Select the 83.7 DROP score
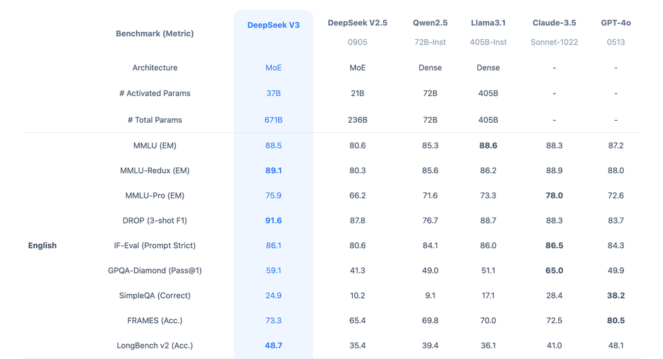Screen dimensions: 663x359 pyautogui.click(x=616, y=220)
